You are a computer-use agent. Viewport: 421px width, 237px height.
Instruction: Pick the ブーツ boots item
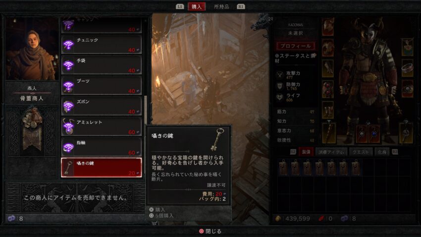pyautogui.click(x=102, y=85)
